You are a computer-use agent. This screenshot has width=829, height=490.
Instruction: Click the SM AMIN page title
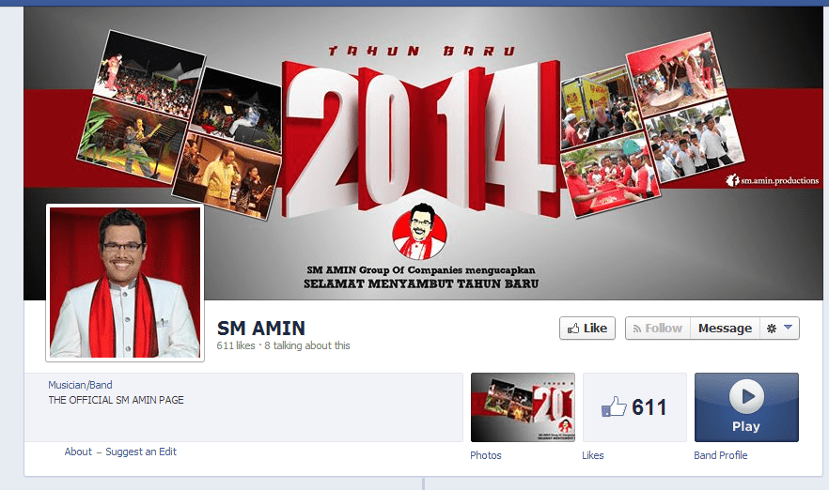tap(260, 328)
